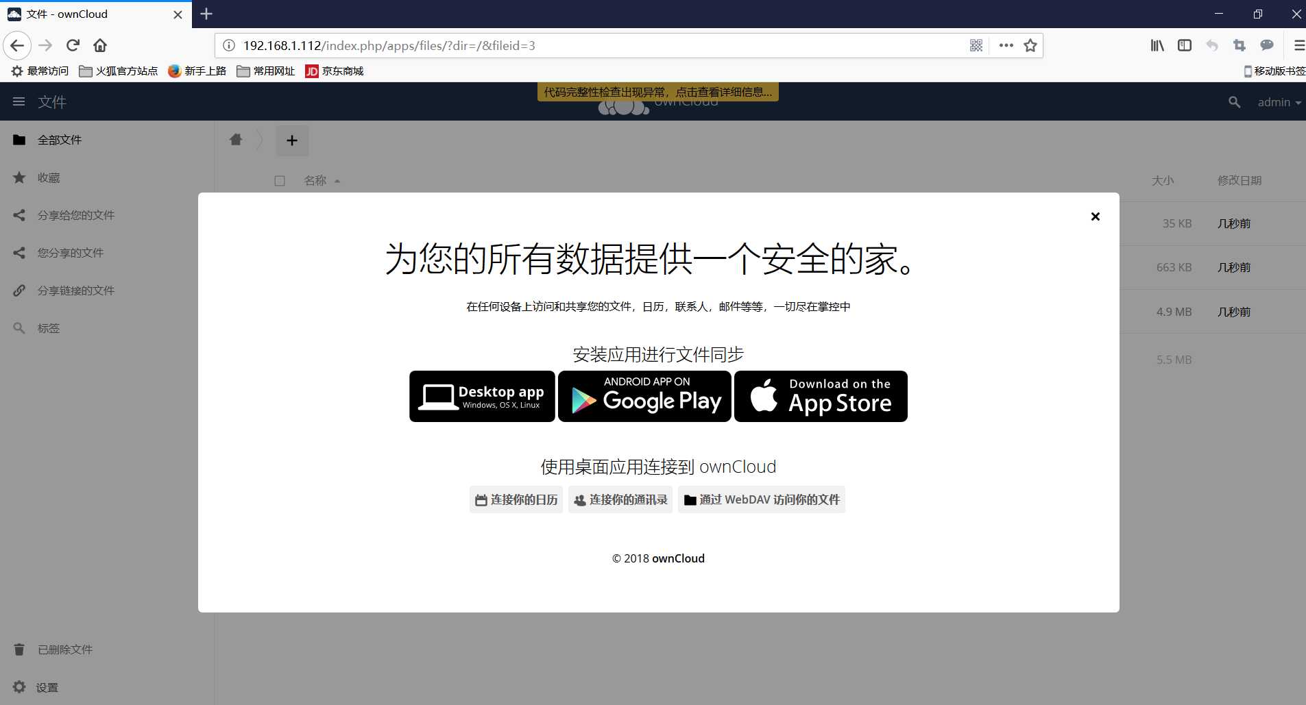The width and height of the screenshot is (1306, 705).
Task: Click the 35 KB file size cell
Action: click(1177, 223)
